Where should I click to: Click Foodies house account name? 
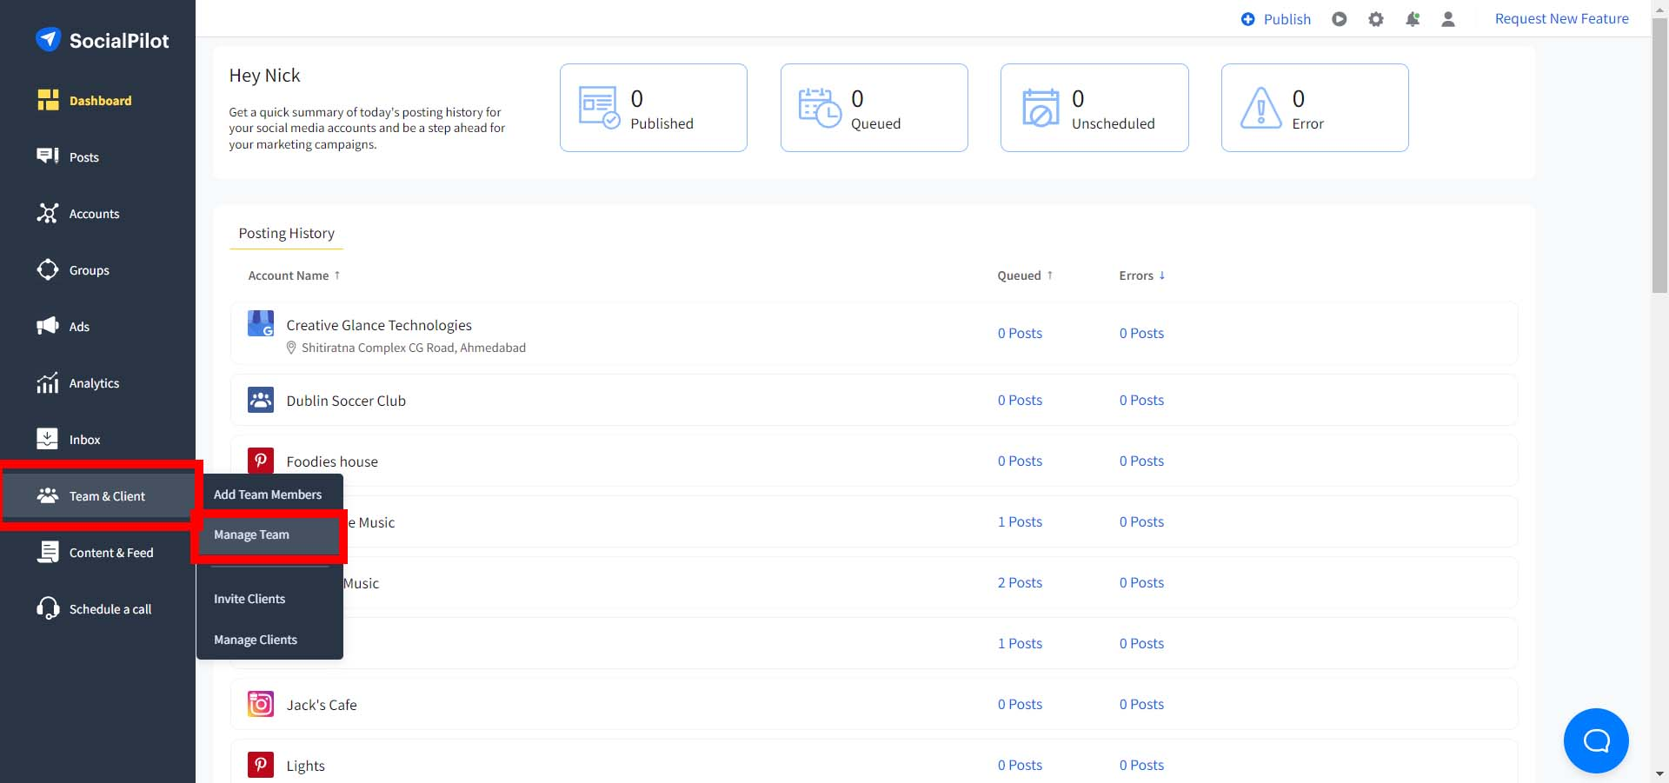tap(332, 461)
